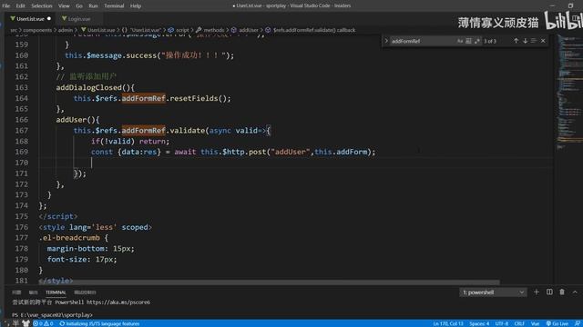Viewport: 583px width, 327px height.
Task: Click the terminal prompt line
Action: click(x=52, y=315)
